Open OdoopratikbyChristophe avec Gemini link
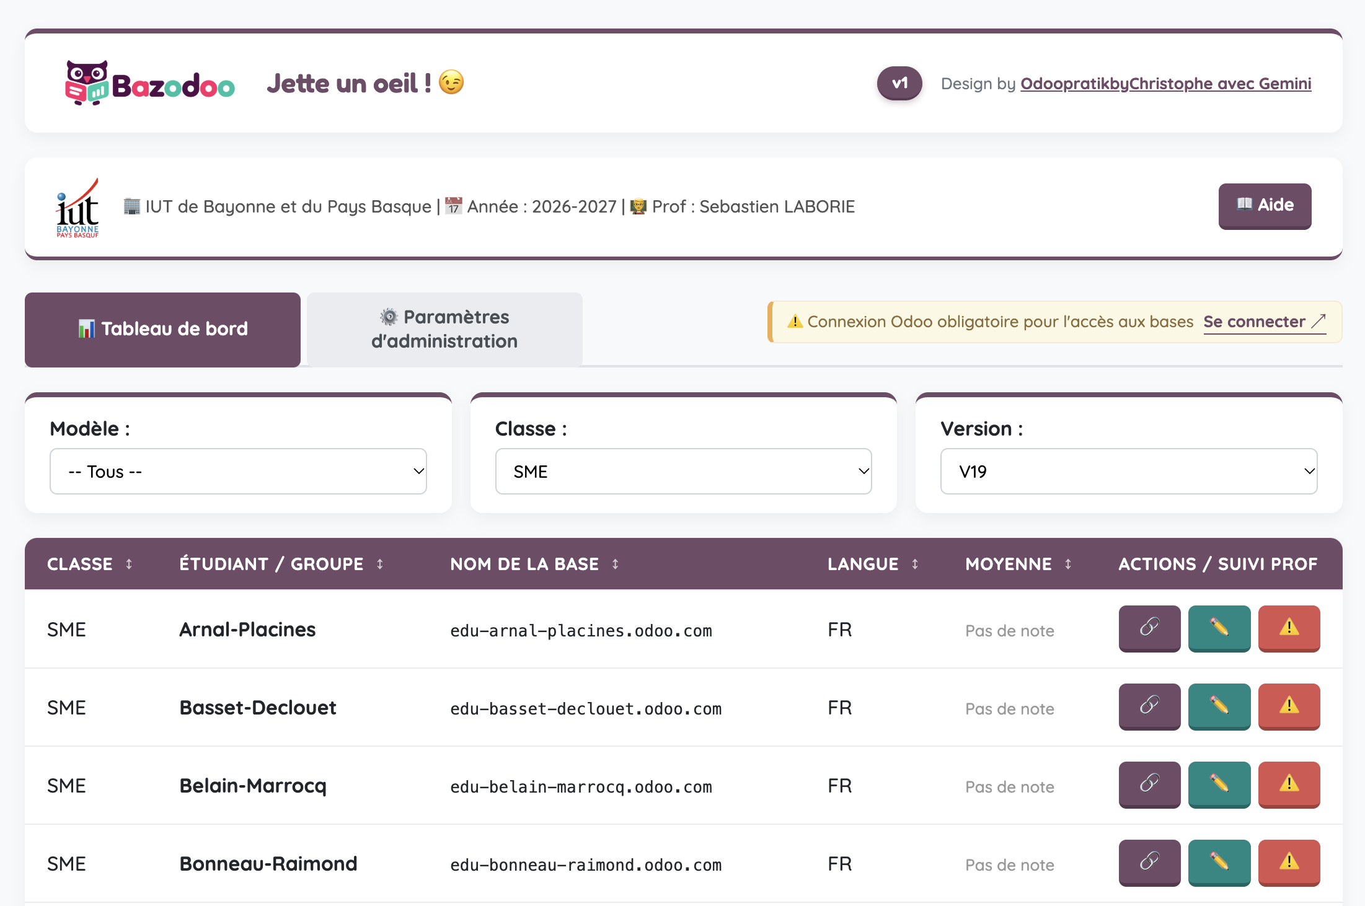 [x=1165, y=84]
